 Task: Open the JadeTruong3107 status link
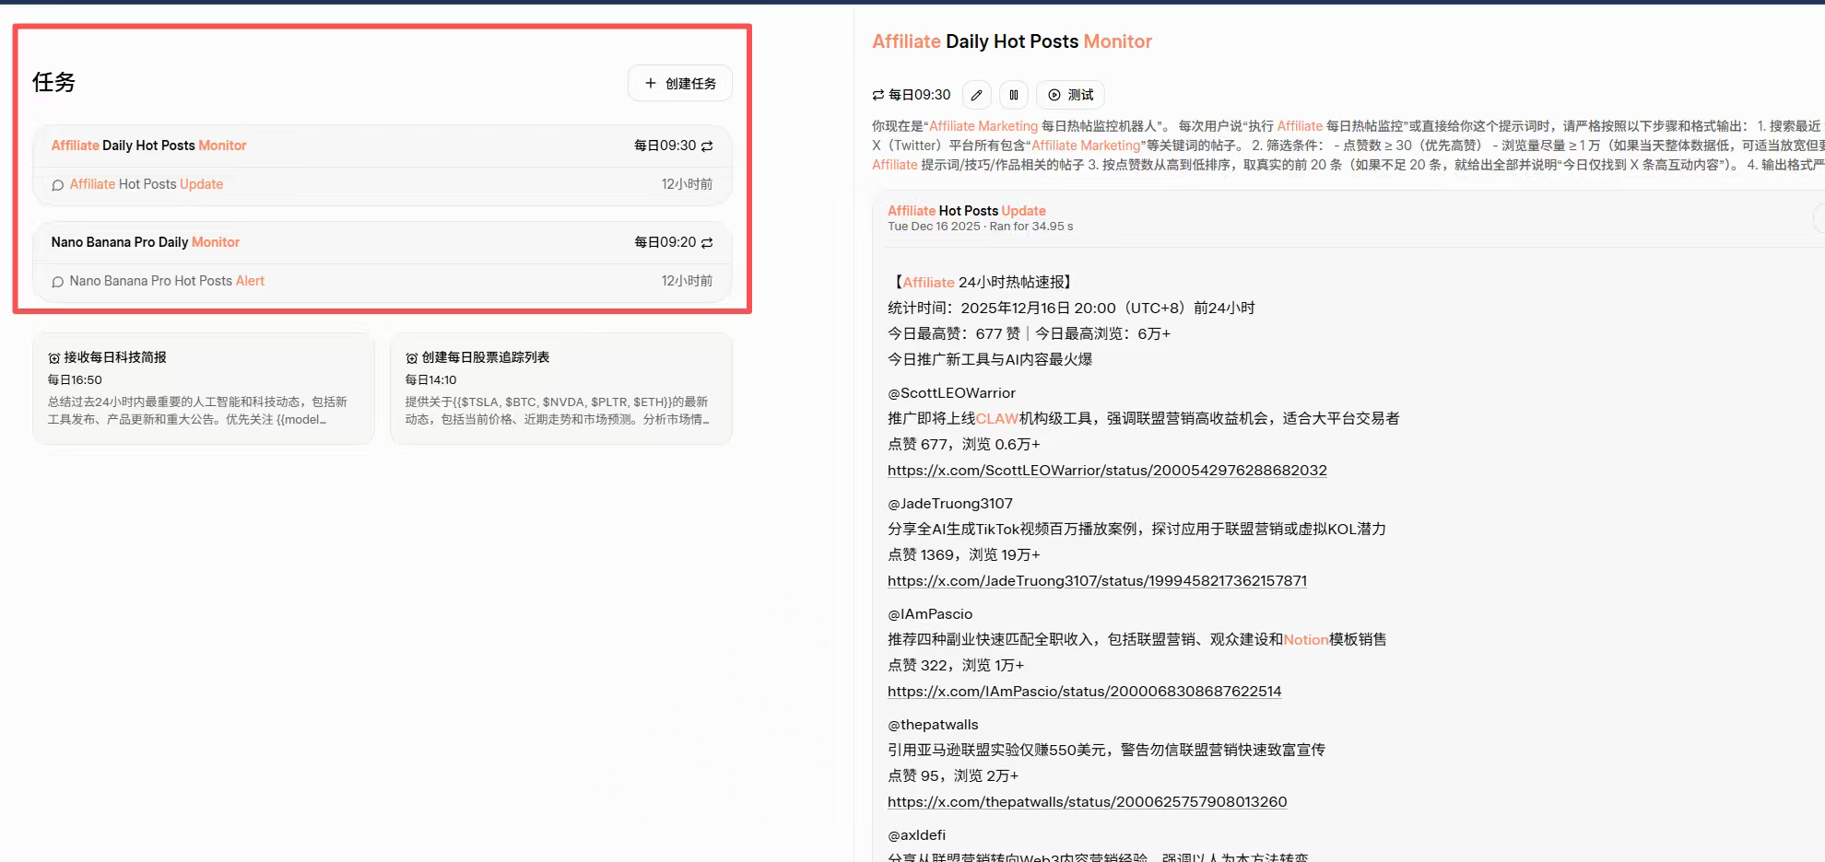pyautogui.click(x=1097, y=580)
